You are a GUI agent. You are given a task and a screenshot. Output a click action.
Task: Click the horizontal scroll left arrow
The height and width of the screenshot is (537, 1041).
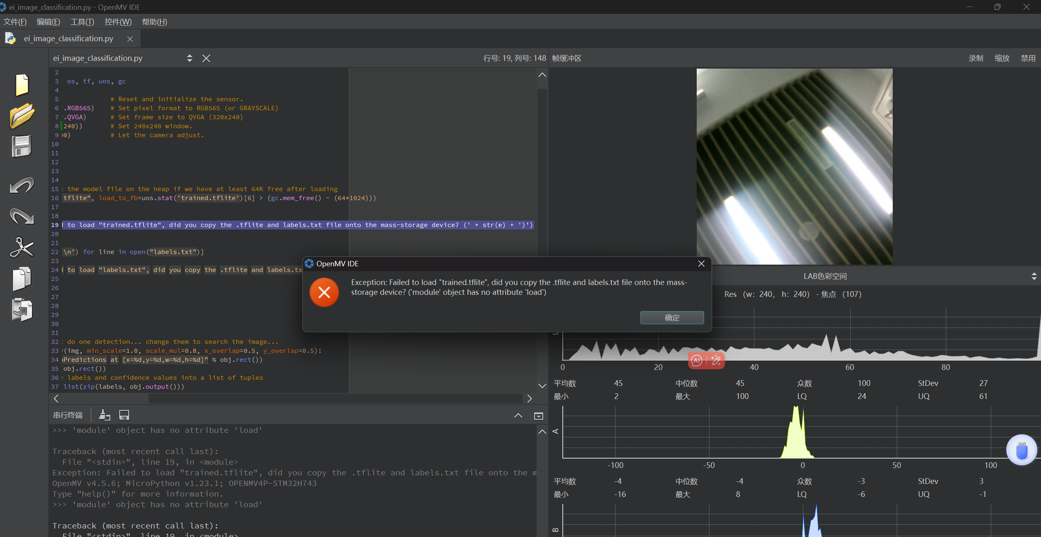pos(56,399)
